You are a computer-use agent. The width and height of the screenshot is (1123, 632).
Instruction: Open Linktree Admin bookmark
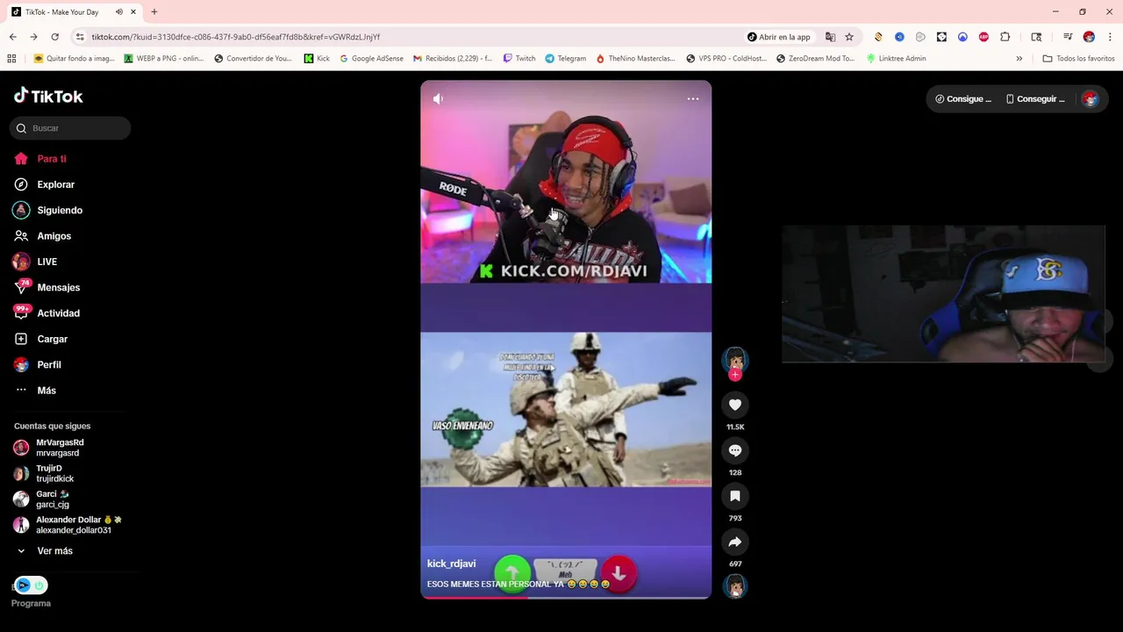click(896, 59)
